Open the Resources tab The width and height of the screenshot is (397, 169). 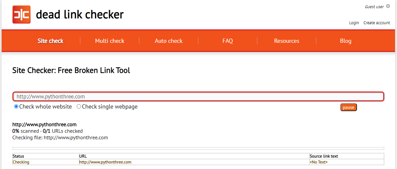[287, 41]
